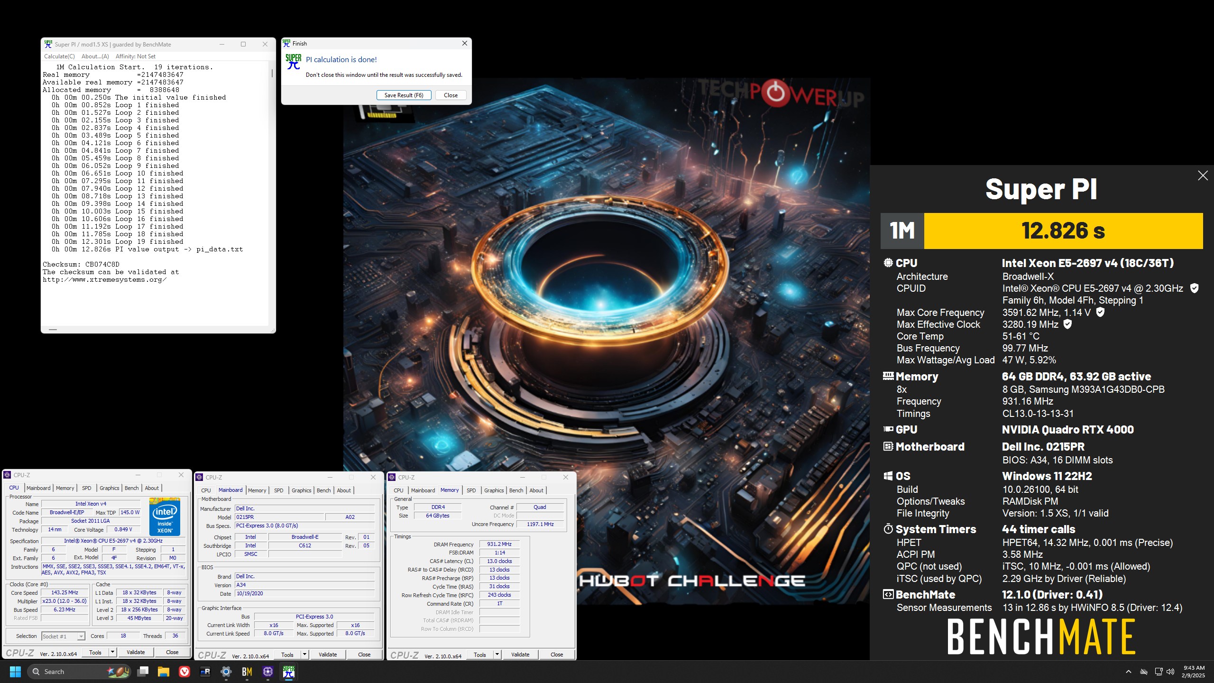Click the Super PI output vertical scrollbar

272,194
